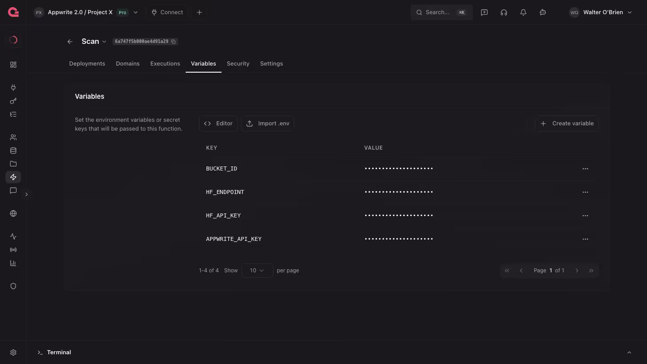The image size is (647, 364).
Task: Open the options menu for APPWRITE_API_KEY
Action: [x=585, y=239]
